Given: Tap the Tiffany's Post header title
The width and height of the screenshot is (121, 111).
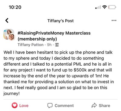Looking at the screenshot, I should point(60,21).
